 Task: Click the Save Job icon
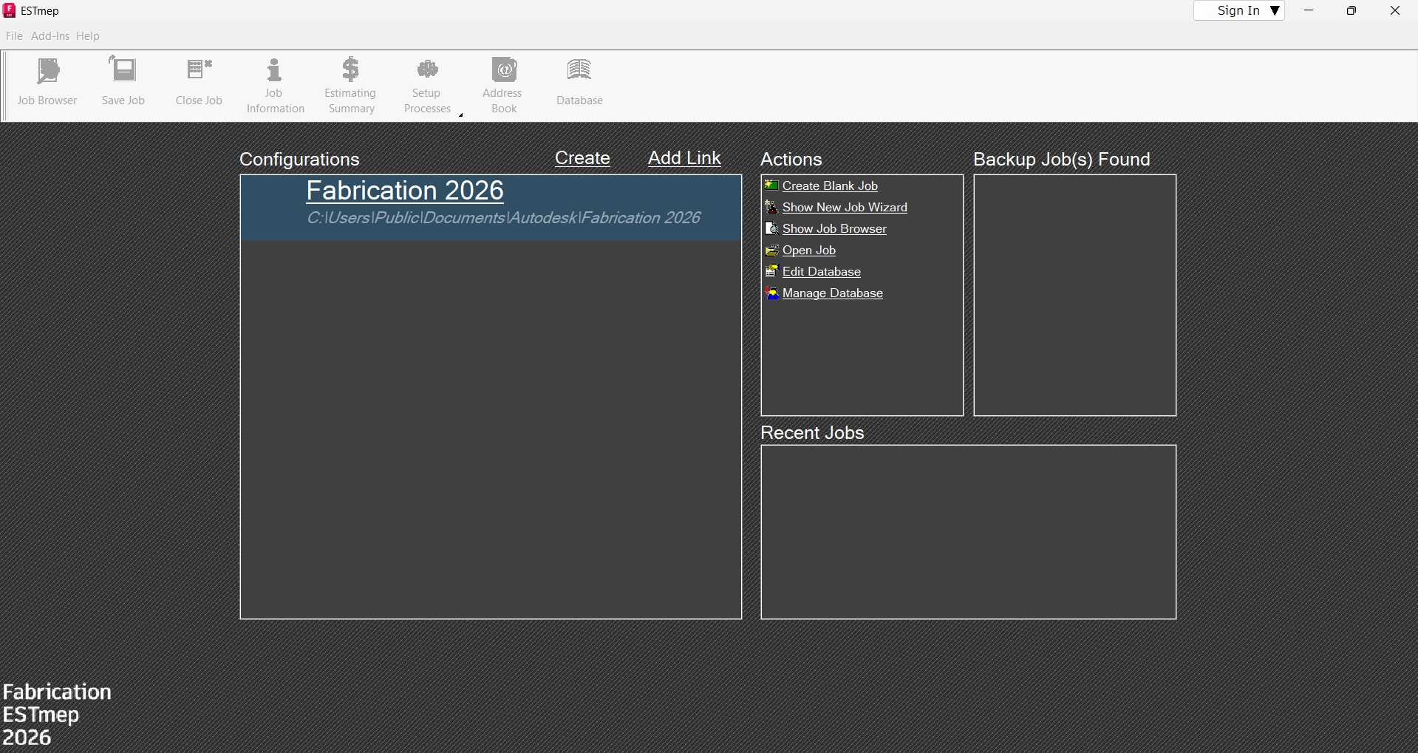pos(123,72)
